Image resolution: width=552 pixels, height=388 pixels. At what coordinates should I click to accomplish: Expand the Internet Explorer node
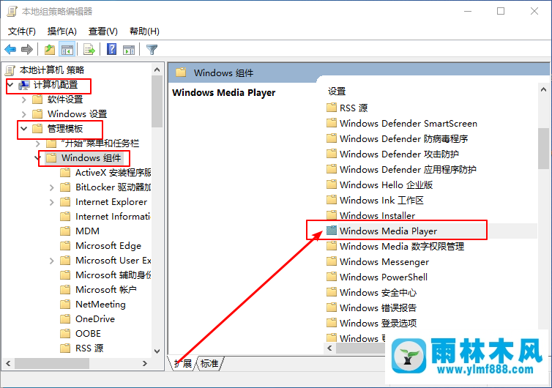click(52, 202)
